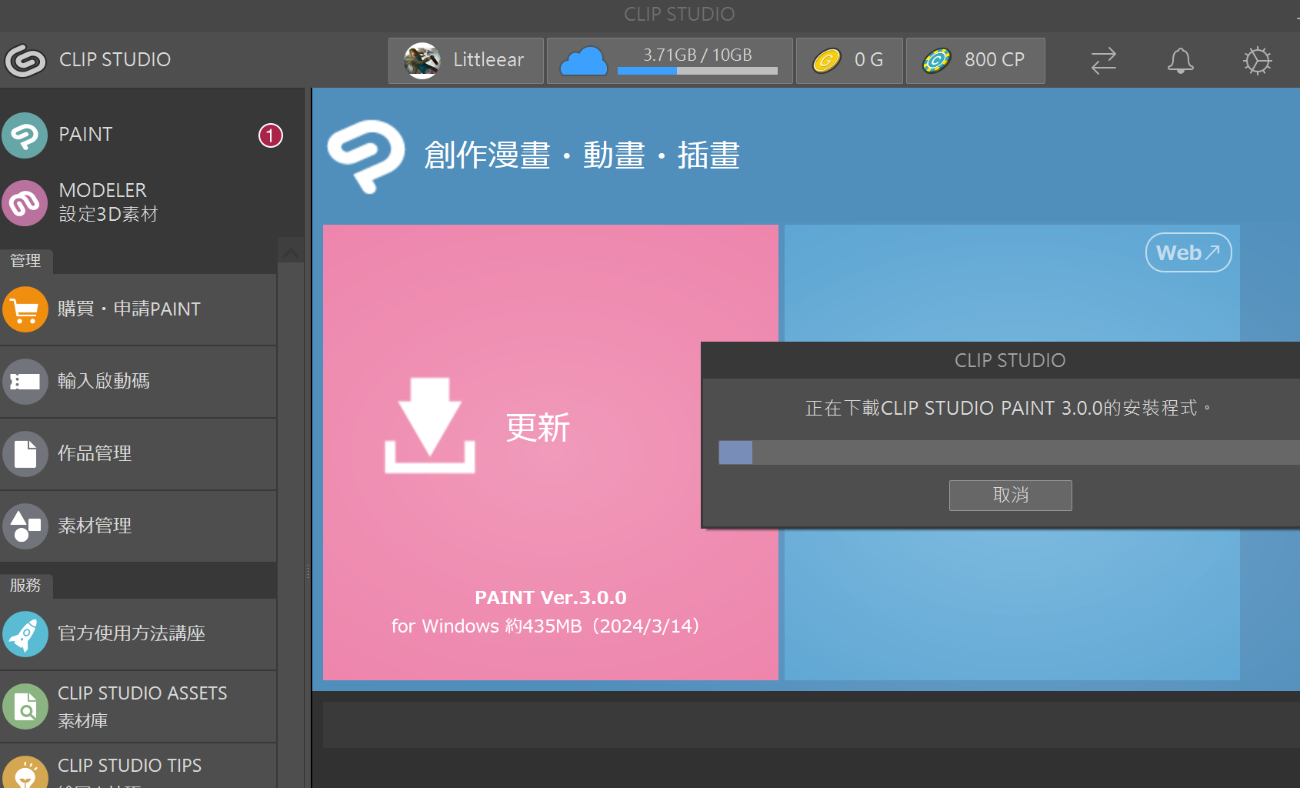Click the blue cloud storage icon

pos(584,61)
